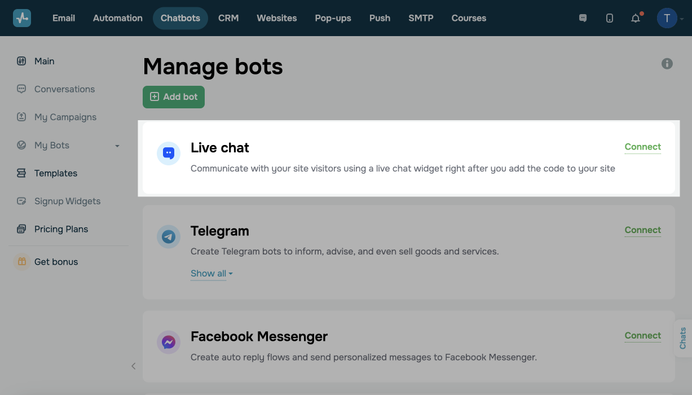Image resolution: width=692 pixels, height=395 pixels.
Task: Expand Show all under Telegram
Action: [211, 274]
